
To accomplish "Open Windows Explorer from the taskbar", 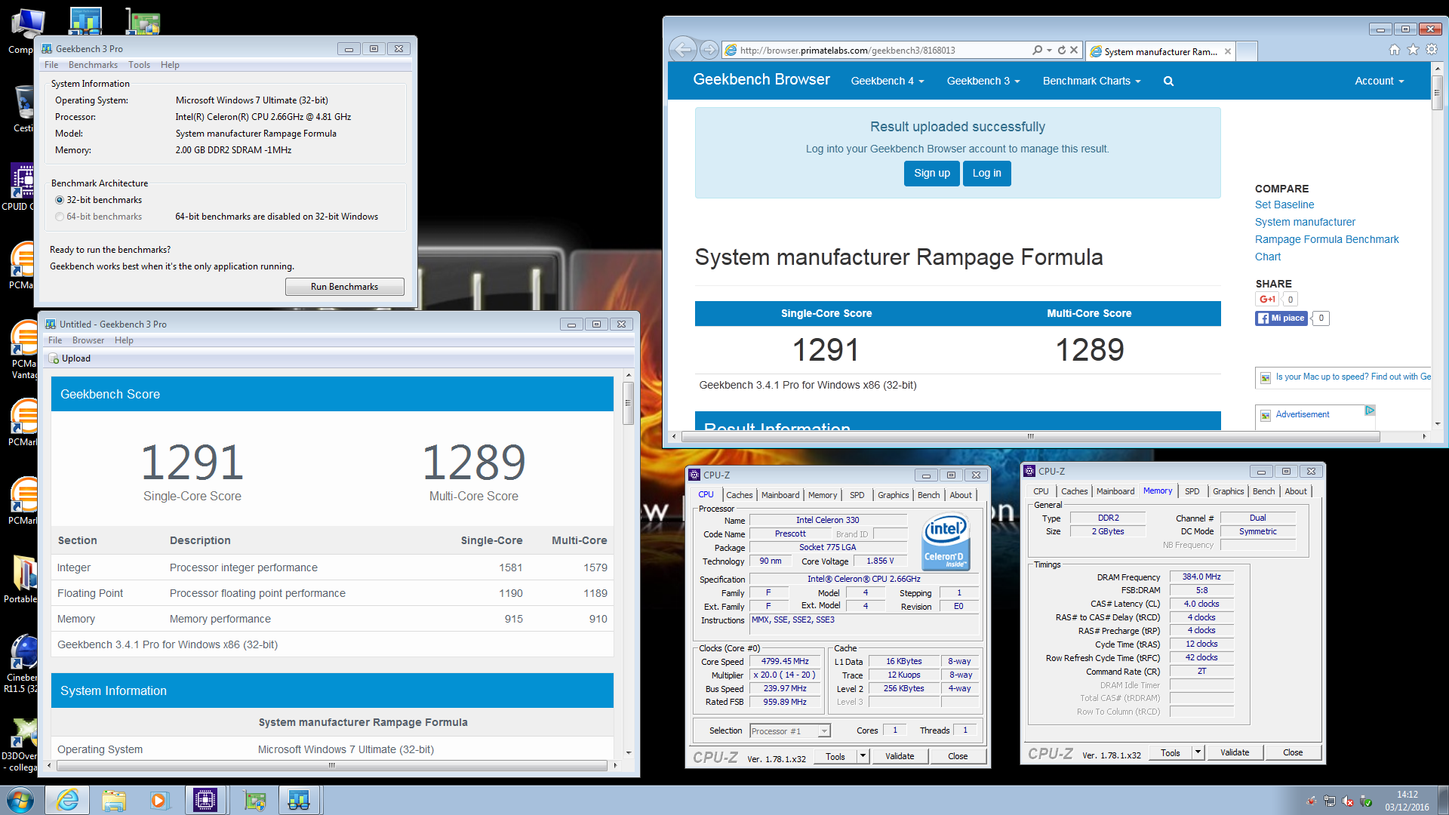I will [x=114, y=800].
